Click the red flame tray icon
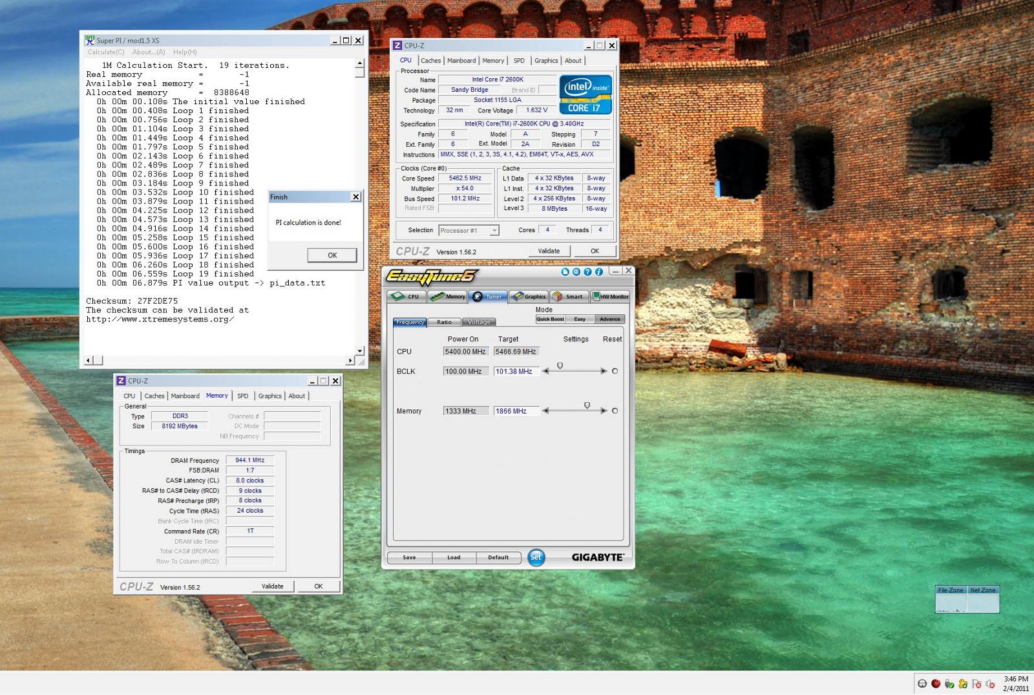 (936, 683)
